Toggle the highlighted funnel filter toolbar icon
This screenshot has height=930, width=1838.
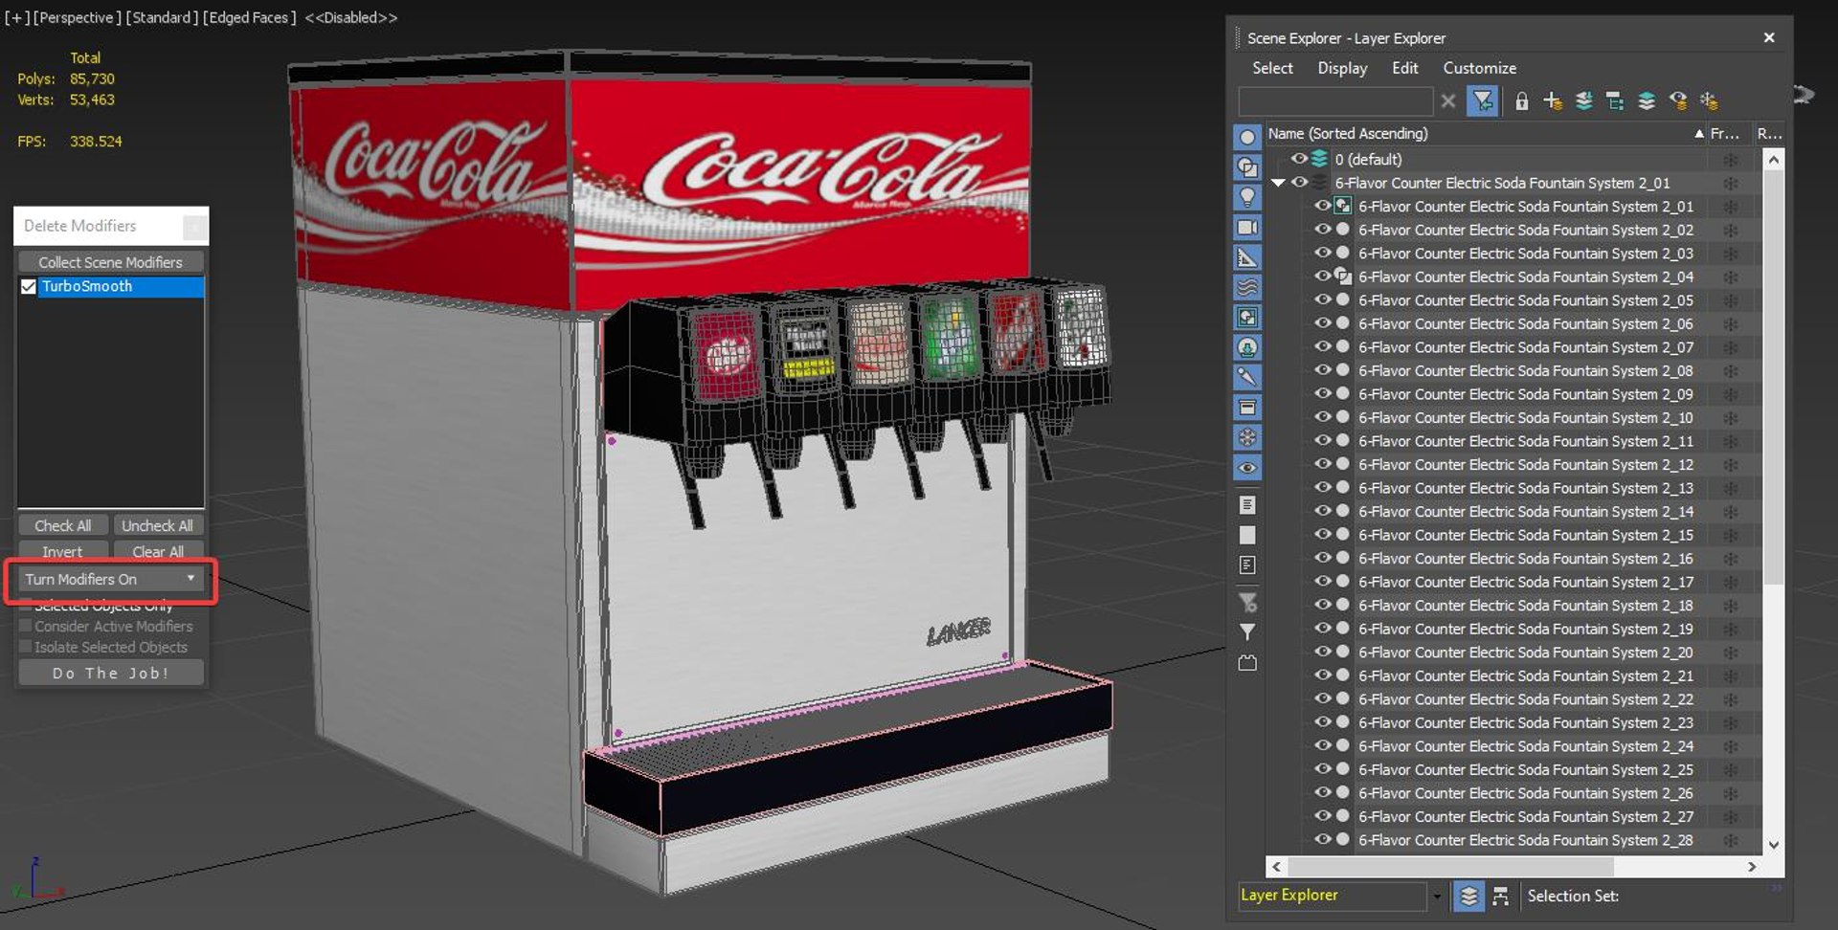(x=1483, y=100)
